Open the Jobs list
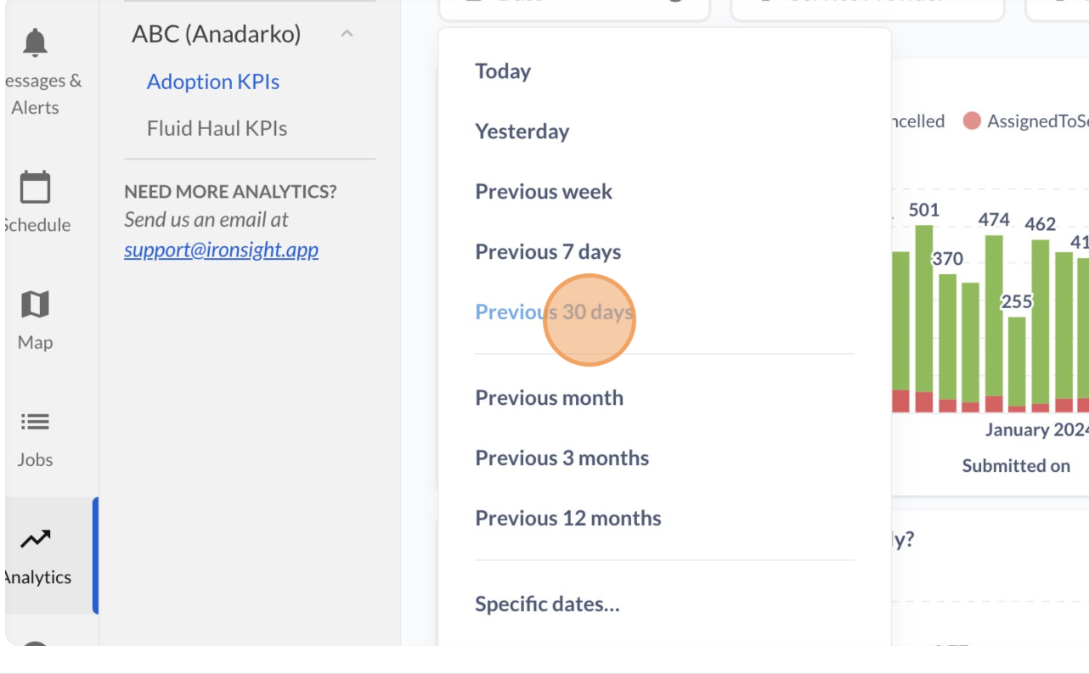The height and width of the screenshot is (674, 1089). 34,438
